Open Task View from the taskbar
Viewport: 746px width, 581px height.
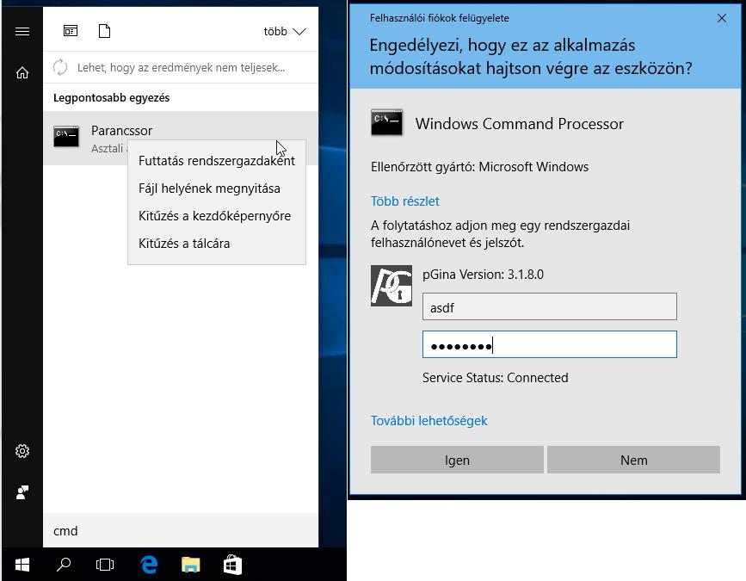[x=105, y=565]
